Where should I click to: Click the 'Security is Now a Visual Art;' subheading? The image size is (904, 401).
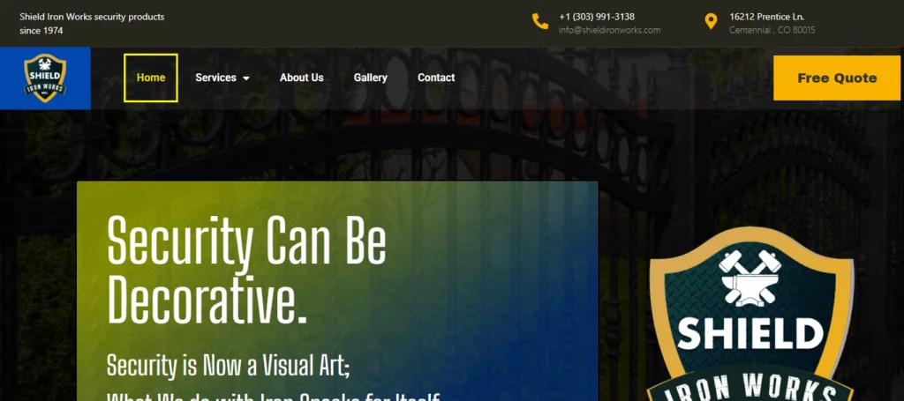click(x=229, y=364)
